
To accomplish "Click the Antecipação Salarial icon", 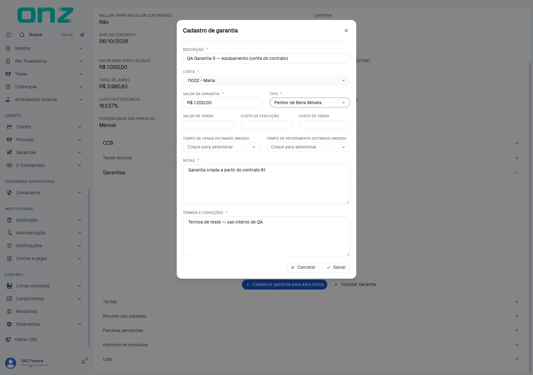I will pos(8,99).
